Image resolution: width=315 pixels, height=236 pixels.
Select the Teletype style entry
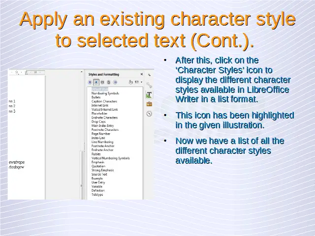point(97,195)
